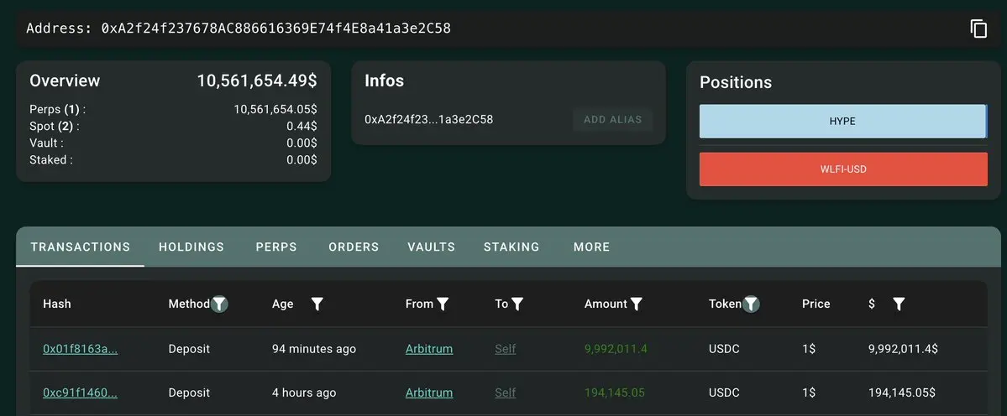Select the HYPE position
The height and width of the screenshot is (416, 1007).
[843, 121]
